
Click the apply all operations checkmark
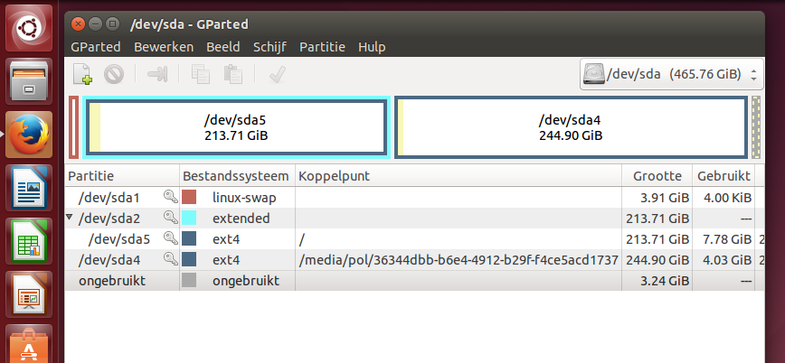click(x=277, y=74)
